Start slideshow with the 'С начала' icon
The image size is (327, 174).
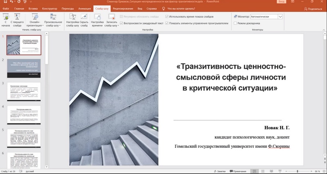6,20
